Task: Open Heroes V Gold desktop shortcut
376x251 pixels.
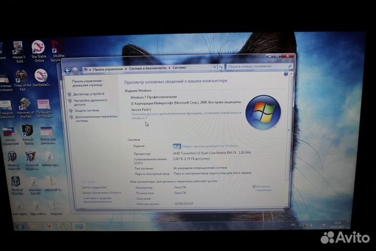Action: click(x=19, y=49)
